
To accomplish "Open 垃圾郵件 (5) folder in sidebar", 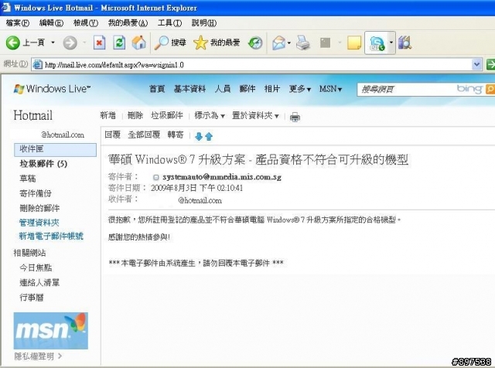I will 43,163.
